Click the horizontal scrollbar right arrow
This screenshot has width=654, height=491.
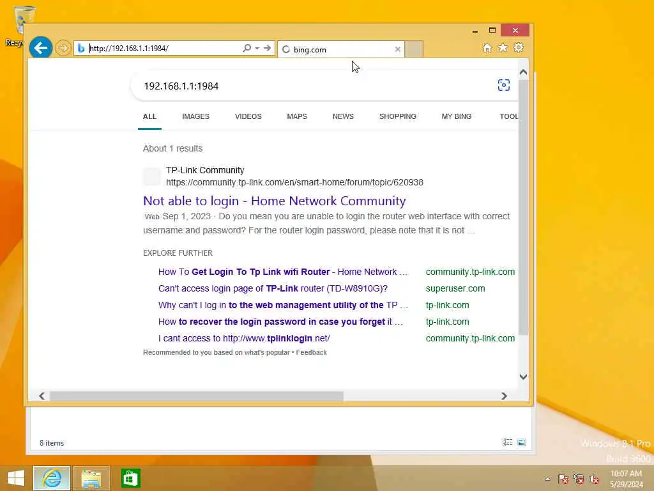click(505, 396)
